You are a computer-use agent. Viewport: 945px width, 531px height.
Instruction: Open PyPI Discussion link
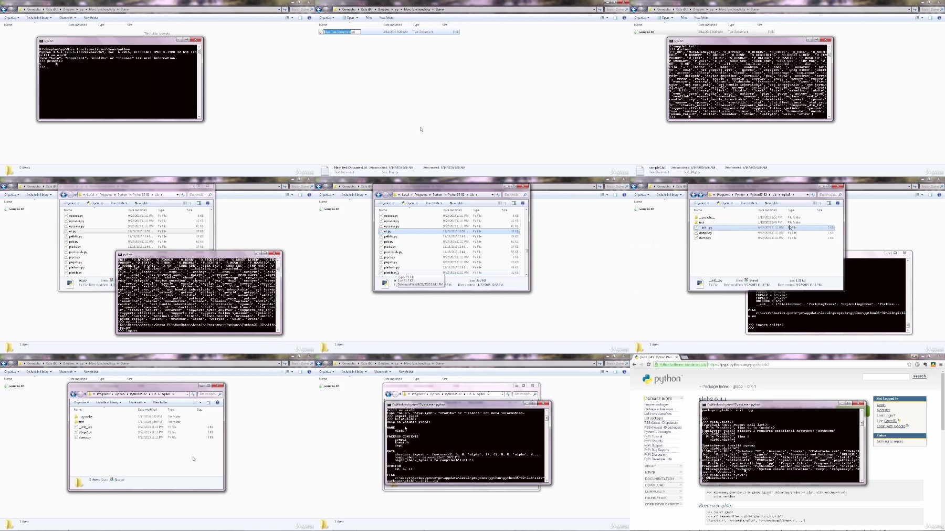pyautogui.click(x=655, y=454)
